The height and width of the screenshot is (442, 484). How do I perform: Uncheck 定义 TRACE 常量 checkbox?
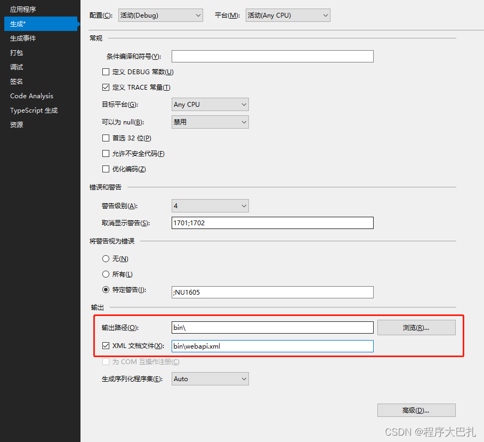coord(106,88)
